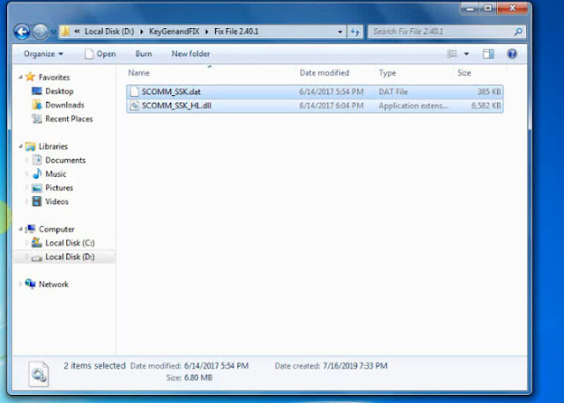The image size is (564, 403).
Task: Open Help via question mark icon
Action: pyautogui.click(x=512, y=54)
